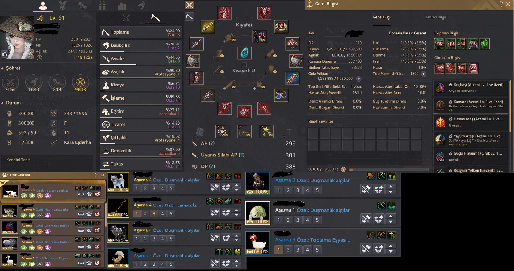Expand Gıda Miktarı with plus button

pos(358,79)
